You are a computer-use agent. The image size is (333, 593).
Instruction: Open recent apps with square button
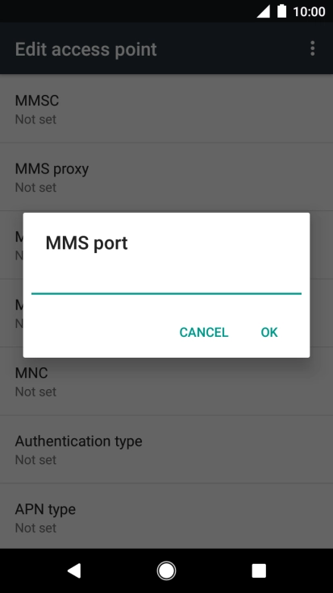pos(259,570)
